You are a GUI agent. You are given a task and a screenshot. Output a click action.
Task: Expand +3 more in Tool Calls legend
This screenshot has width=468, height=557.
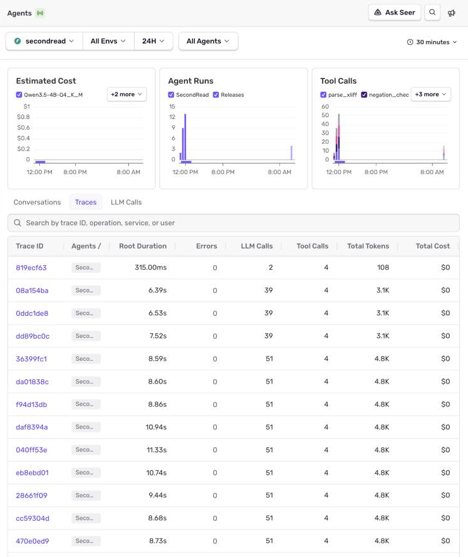431,94
